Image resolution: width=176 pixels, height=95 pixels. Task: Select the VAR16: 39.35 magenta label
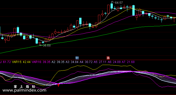point(41,62)
